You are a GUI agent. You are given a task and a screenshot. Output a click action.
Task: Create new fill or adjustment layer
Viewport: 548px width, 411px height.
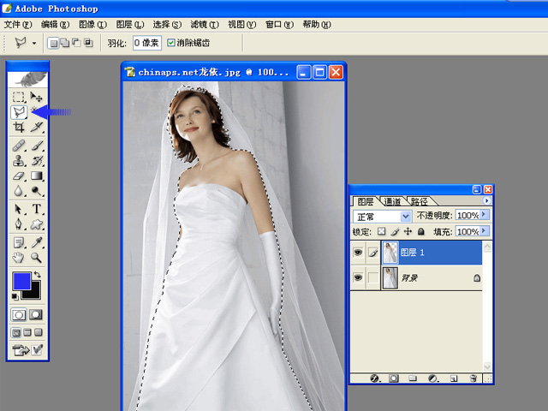[x=432, y=378]
